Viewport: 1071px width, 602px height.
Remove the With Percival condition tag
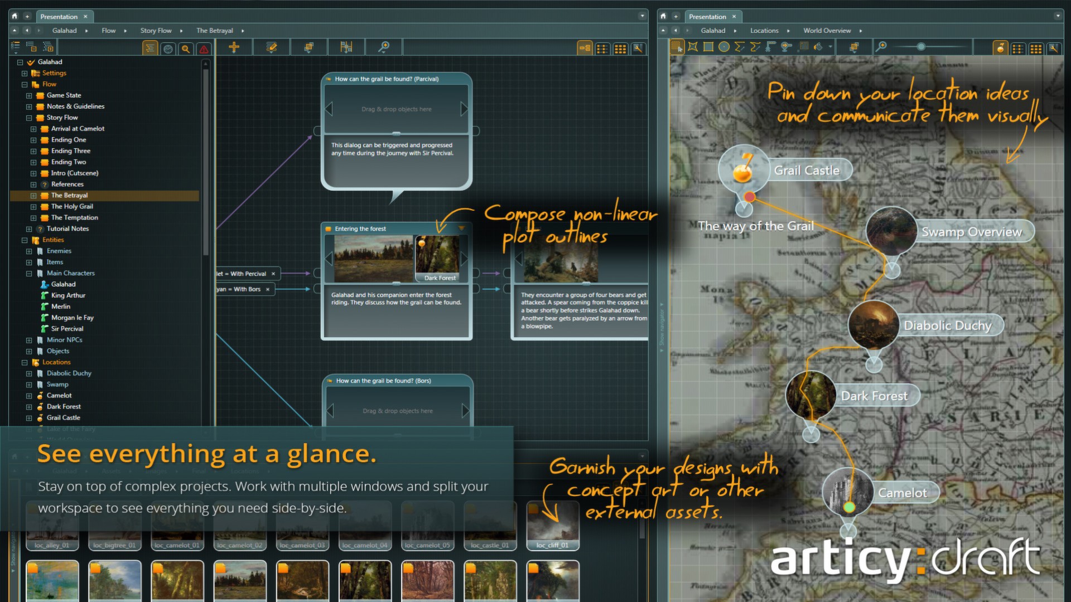273,274
